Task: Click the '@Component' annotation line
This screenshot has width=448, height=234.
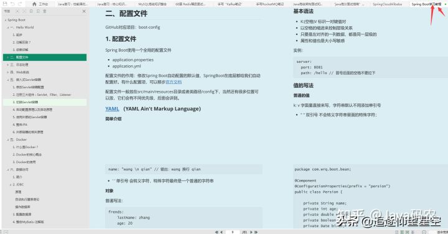Action: (306, 180)
